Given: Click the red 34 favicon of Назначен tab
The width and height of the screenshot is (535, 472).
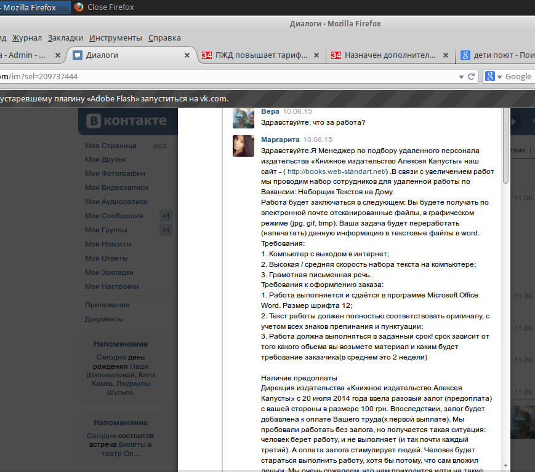Looking at the screenshot, I should 336,55.
